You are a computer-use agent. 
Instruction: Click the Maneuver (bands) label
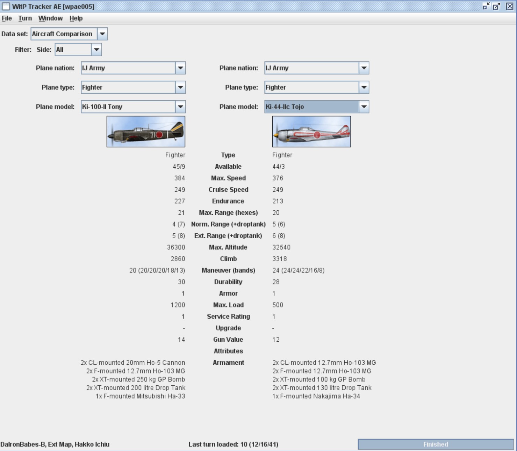228,270
